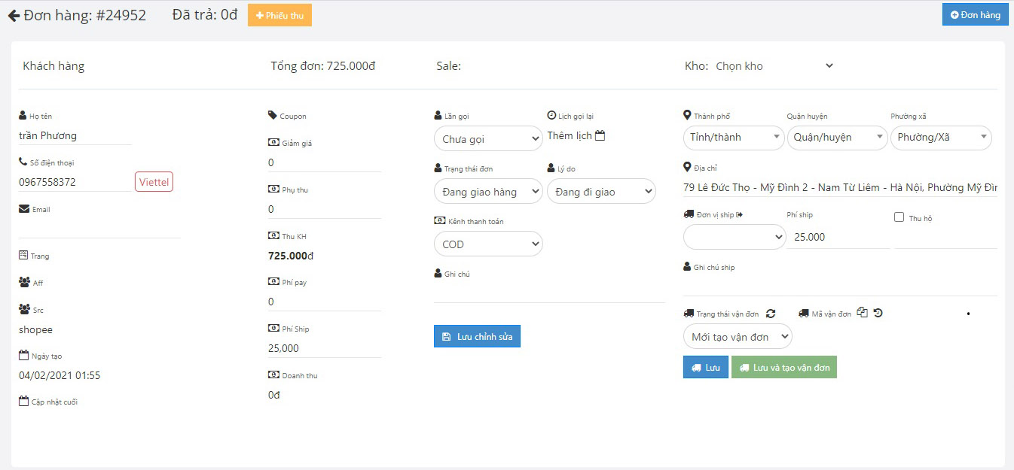The image size is (1014, 470).
Task: Click the Lưu chỉnh sửa button
Action: click(x=477, y=337)
